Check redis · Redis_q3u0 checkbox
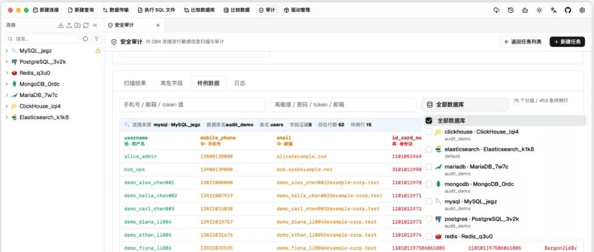Screen dimensions: 594x252 click(x=429, y=237)
